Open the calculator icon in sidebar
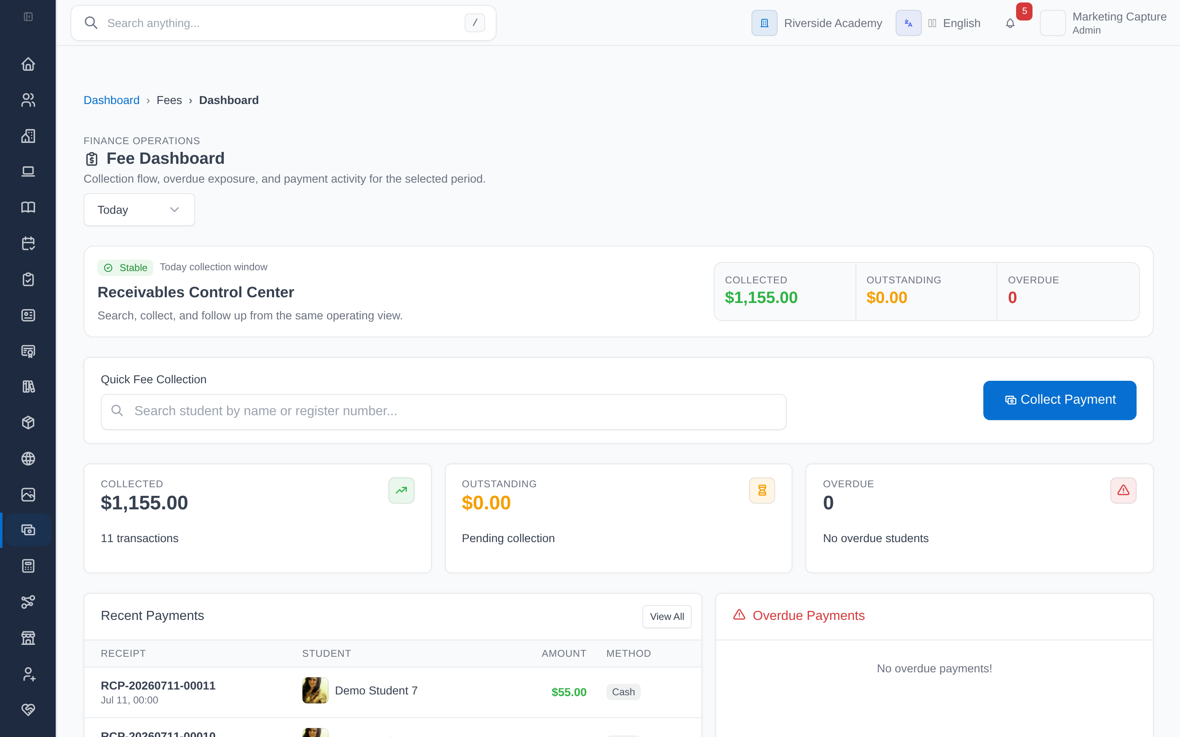Screen dimensions: 1180x737 pos(28,566)
